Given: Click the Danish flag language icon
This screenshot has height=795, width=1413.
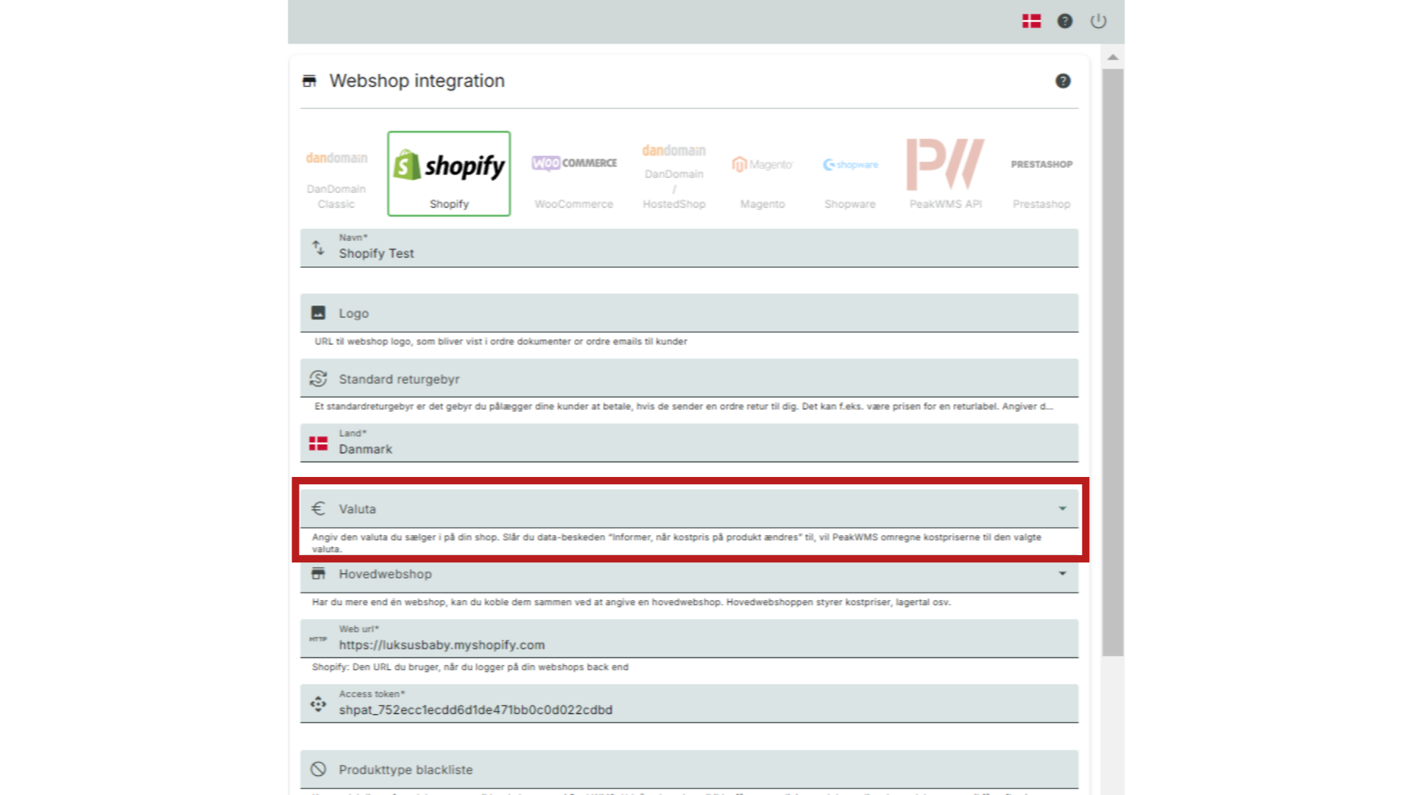Looking at the screenshot, I should click(1031, 21).
